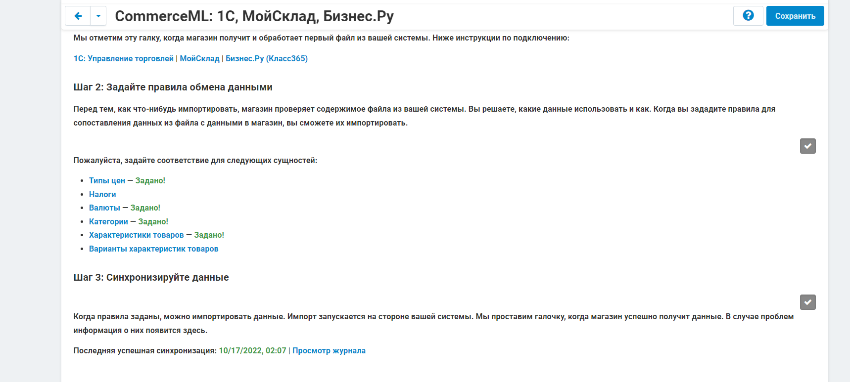Toggle the Step 2 completion checkmark
This screenshot has width=850, height=382.
(x=807, y=146)
